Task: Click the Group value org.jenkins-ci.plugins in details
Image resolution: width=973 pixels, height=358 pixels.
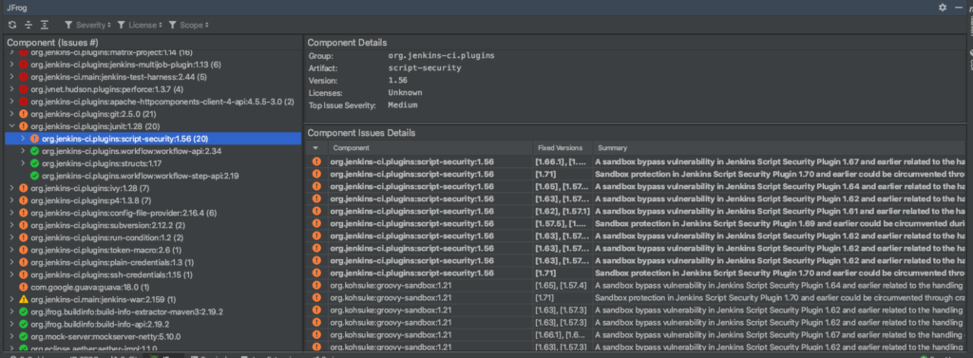Action: 441,55
